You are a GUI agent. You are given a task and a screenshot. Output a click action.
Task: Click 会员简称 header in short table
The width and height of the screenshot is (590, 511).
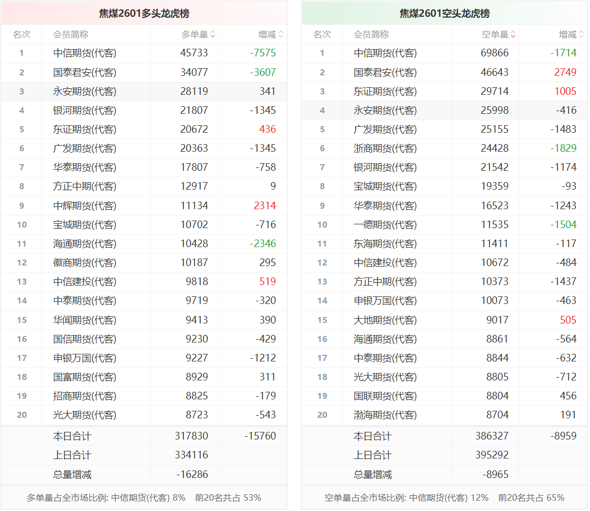point(371,35)
